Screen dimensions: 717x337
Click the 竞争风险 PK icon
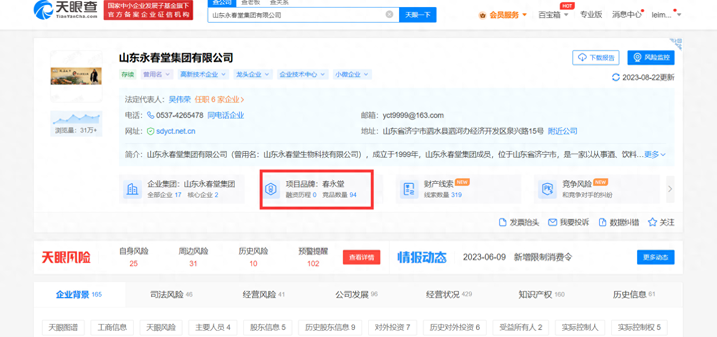(x=547, y=189)
